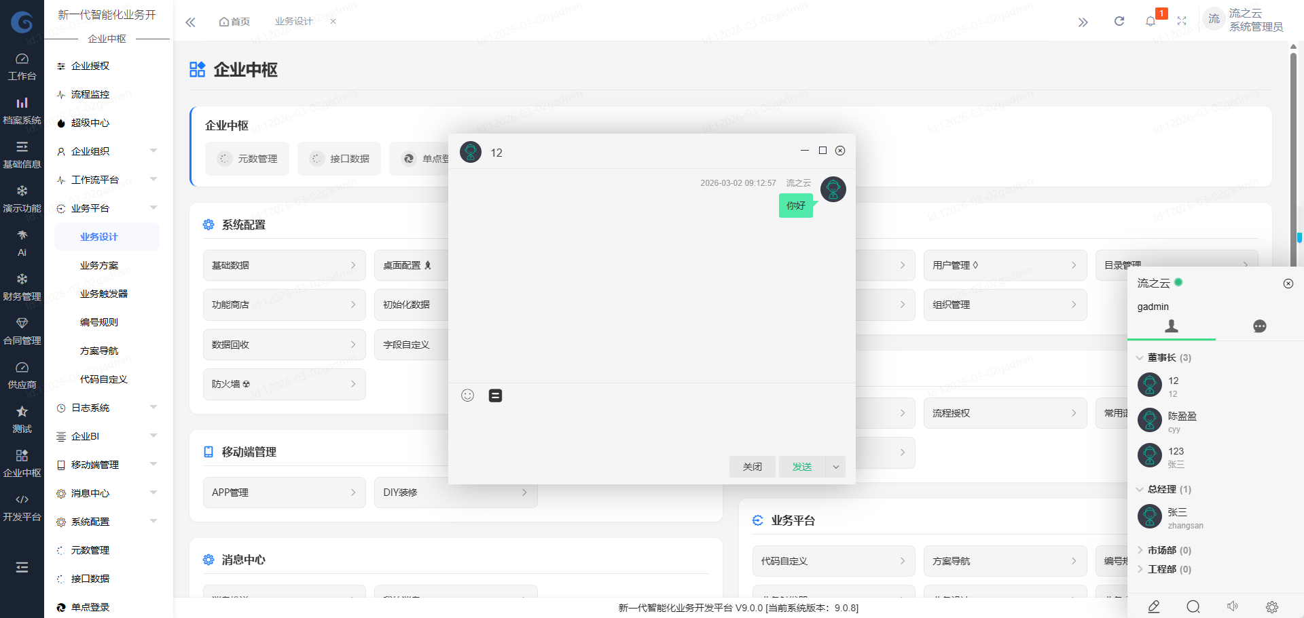Click the fullscreen icon in the top bar
This screenshot has height=618, width=1304.
pyautogui.click(x=1182, y=21)
